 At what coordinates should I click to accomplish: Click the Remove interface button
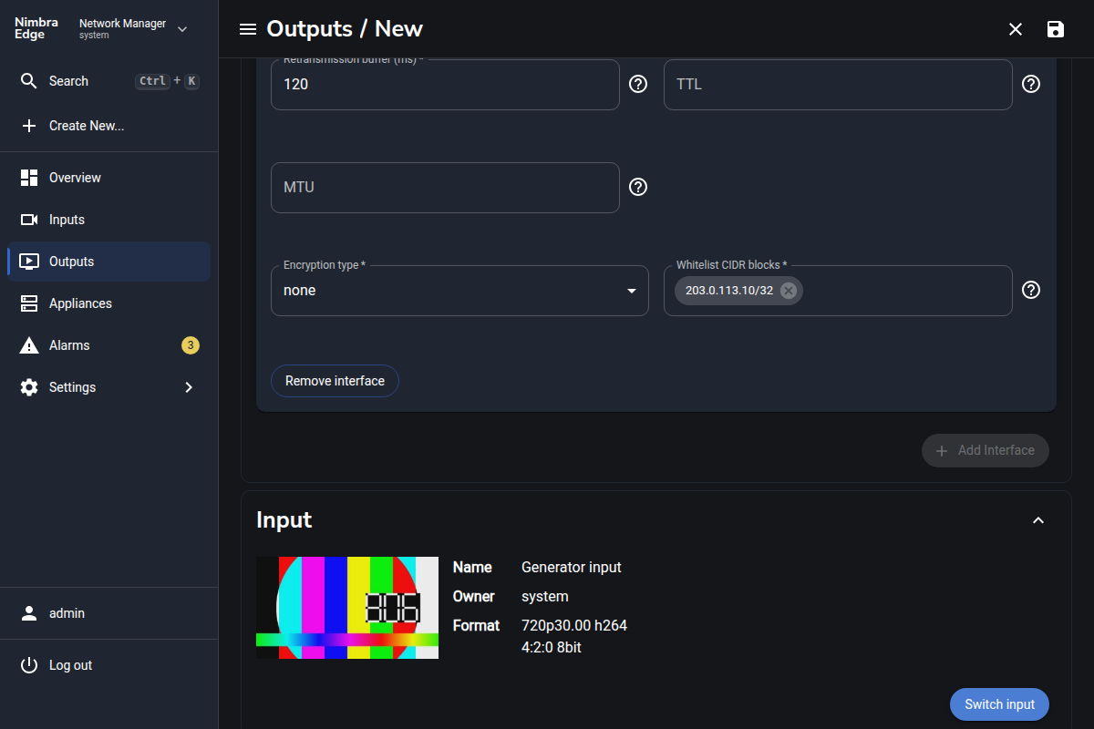[x=335, y=381]
